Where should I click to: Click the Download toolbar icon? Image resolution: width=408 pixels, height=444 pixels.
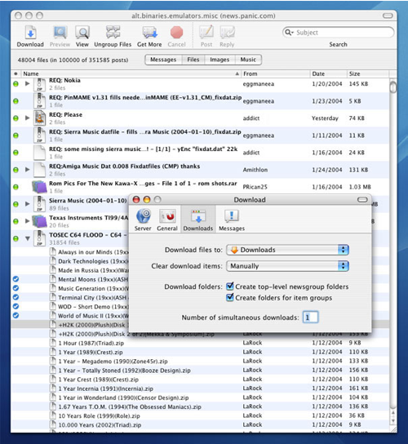(x=30, y=33)
